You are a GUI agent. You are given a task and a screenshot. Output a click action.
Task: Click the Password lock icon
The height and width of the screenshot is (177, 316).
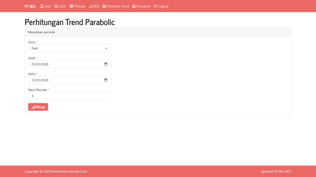tap(134, 6)
